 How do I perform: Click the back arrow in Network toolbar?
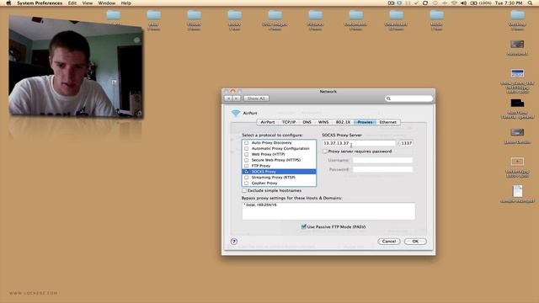tap(228, 98)
